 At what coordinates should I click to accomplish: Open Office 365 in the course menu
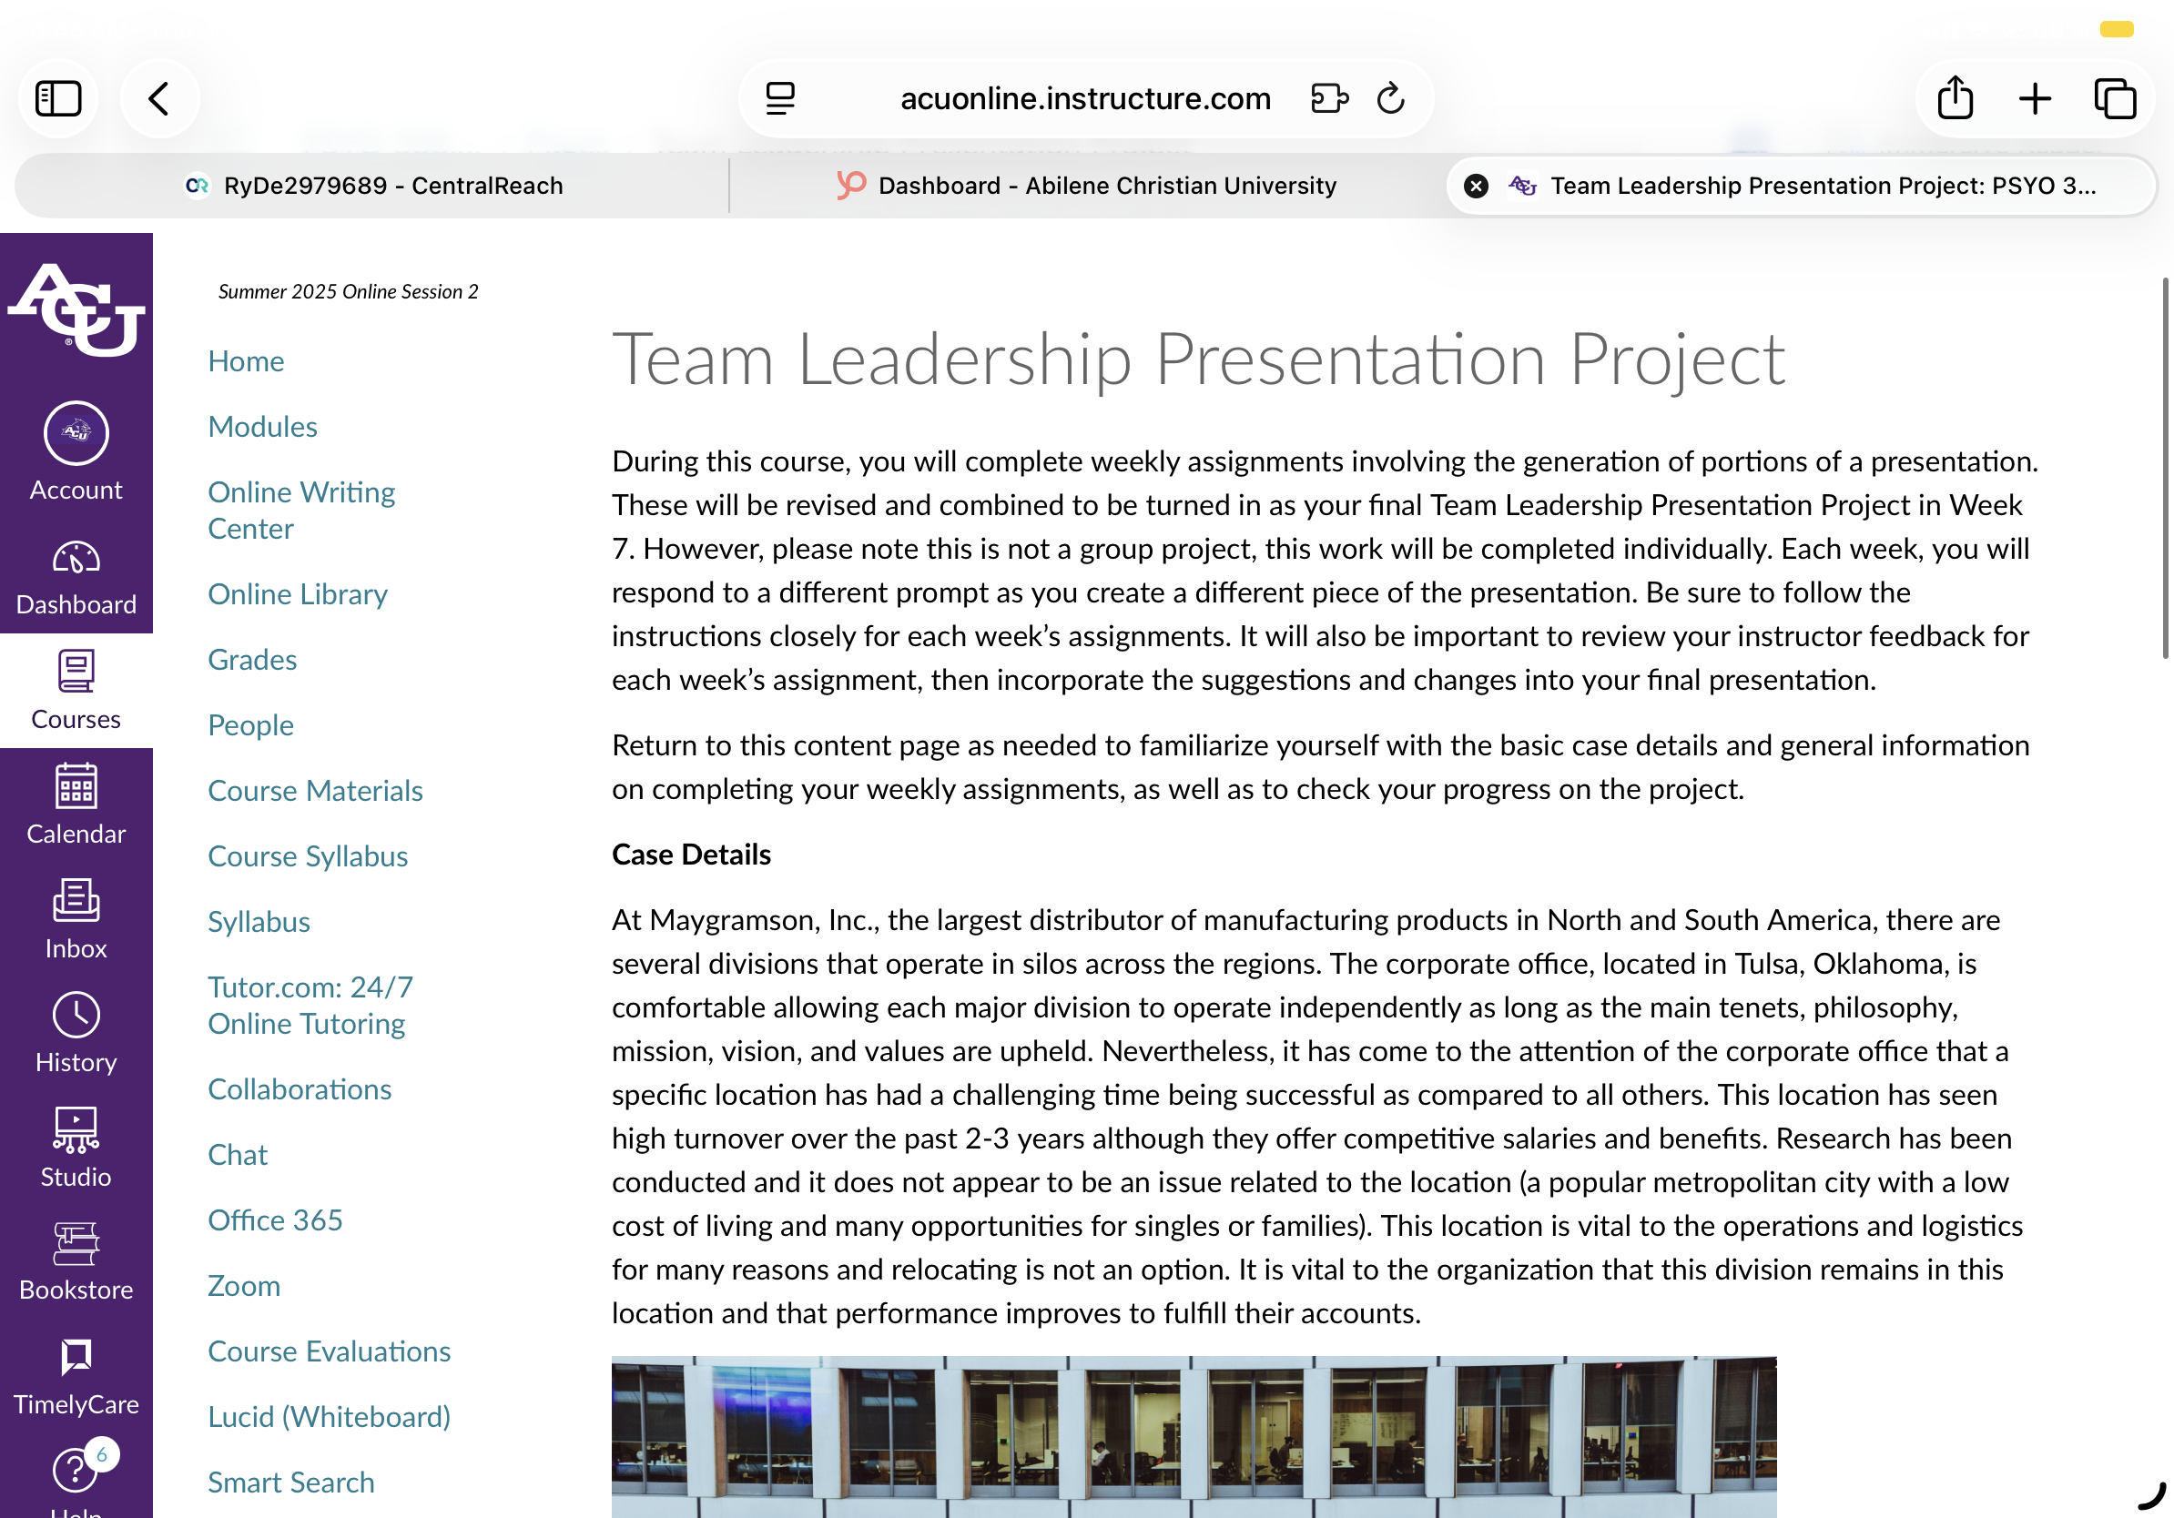(x=275, y=1219)
